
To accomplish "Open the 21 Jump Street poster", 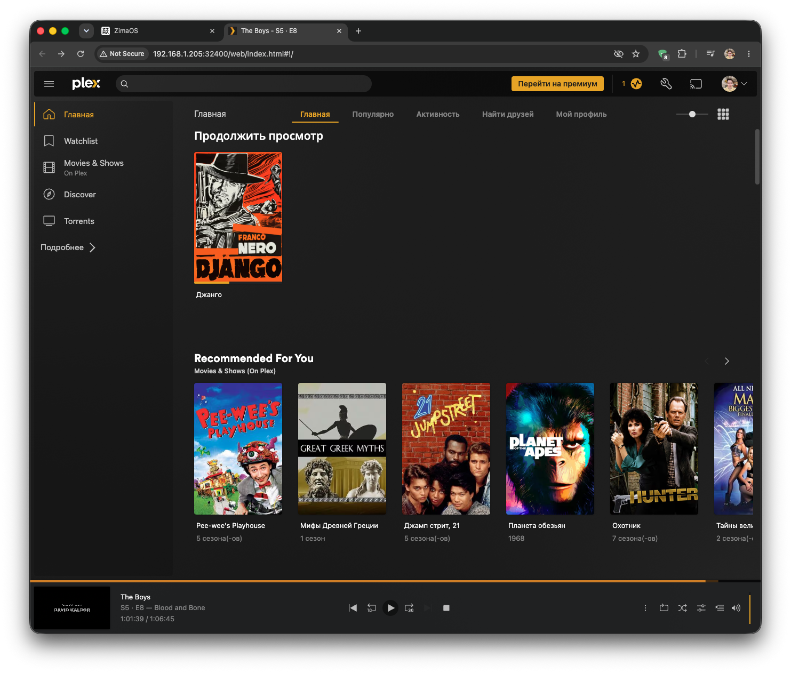I will 446,448.
